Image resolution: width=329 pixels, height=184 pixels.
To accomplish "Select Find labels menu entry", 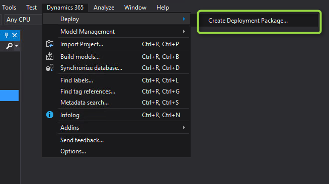I will click(116, 80).
